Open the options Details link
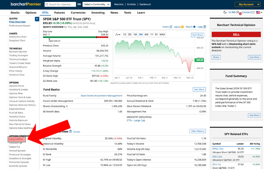 [x=77, y=132]
